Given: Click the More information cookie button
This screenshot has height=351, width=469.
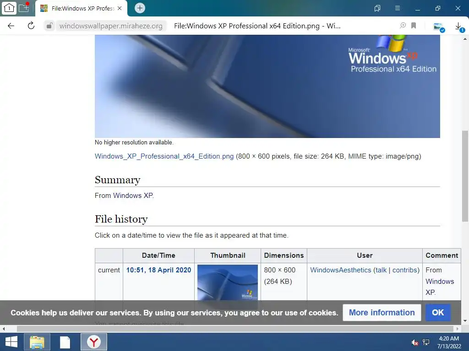Looking at the screenshot, I should (382, 313).
